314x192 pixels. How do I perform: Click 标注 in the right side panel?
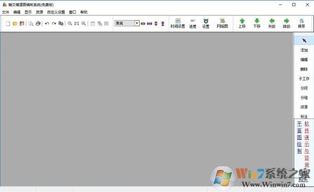[x=304, y=116]
